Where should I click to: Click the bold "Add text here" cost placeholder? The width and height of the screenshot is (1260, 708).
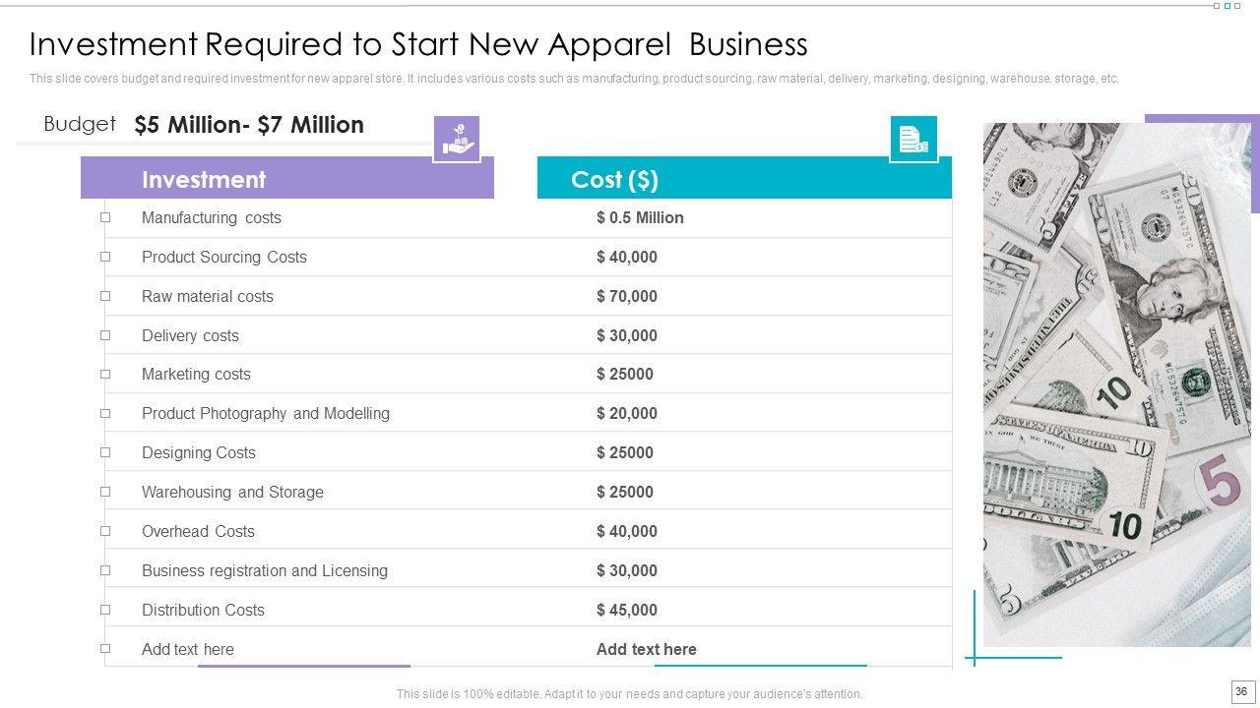pos(646,649)
